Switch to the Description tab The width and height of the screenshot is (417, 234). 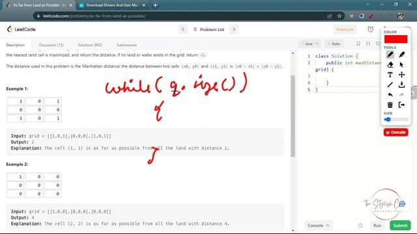click(16, 45)
